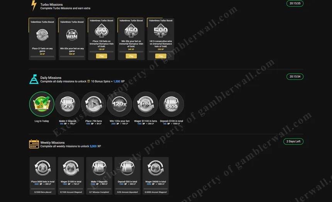
Task: Play the 'Win 30x your bet' turbo mission
Action: (x=131, y=56)
